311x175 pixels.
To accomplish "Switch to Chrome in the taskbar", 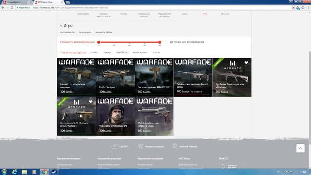I will pyautogui.click(x=44, y=172).
